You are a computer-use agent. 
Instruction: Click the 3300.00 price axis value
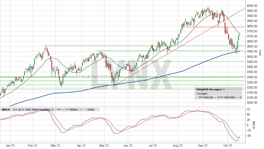pyautogui.click(x=252, y=77)
